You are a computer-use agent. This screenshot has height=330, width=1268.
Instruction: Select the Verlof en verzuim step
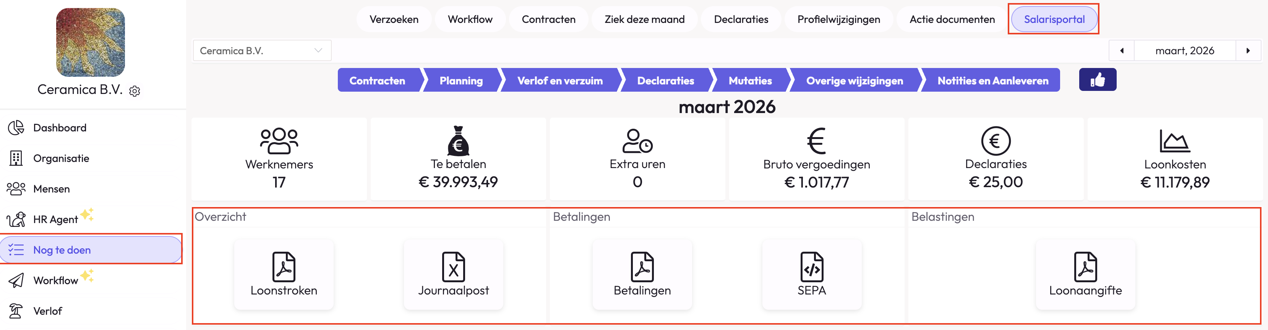(x=560, y=81)
